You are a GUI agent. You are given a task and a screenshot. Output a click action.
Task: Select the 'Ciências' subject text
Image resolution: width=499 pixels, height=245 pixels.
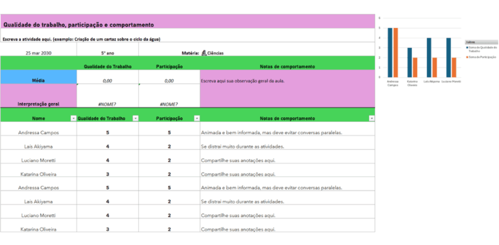[216, 53]
